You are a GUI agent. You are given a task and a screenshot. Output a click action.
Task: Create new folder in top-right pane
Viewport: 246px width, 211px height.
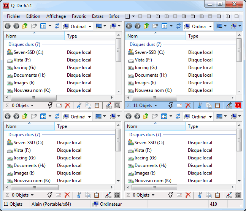[x=155, y=26]
